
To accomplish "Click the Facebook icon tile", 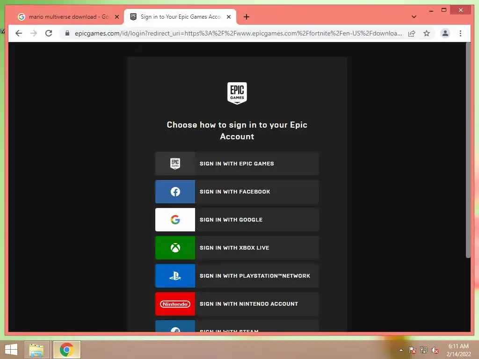I will point(175,192).
